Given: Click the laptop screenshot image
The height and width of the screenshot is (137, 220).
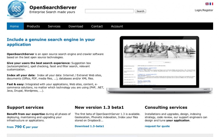Looking at the screenshot, I should [x=159, y=65].
